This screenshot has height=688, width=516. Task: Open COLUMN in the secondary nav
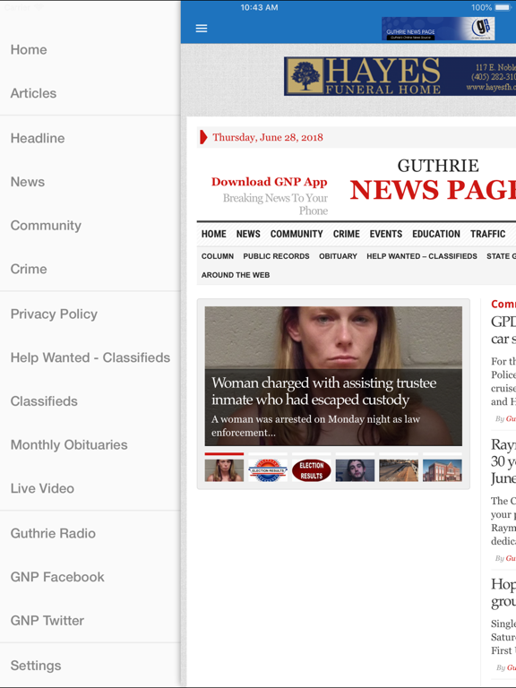coord(217,256)
